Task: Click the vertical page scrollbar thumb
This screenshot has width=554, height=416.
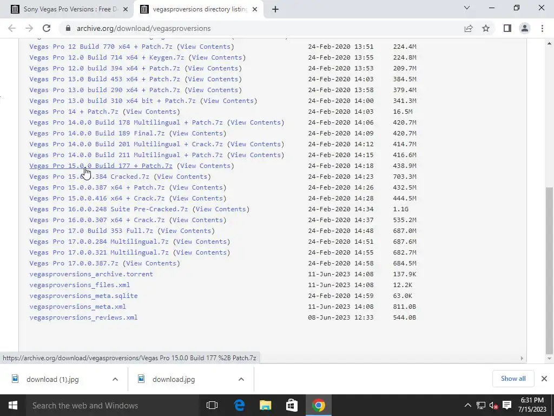Action: [x=549, y=271]
